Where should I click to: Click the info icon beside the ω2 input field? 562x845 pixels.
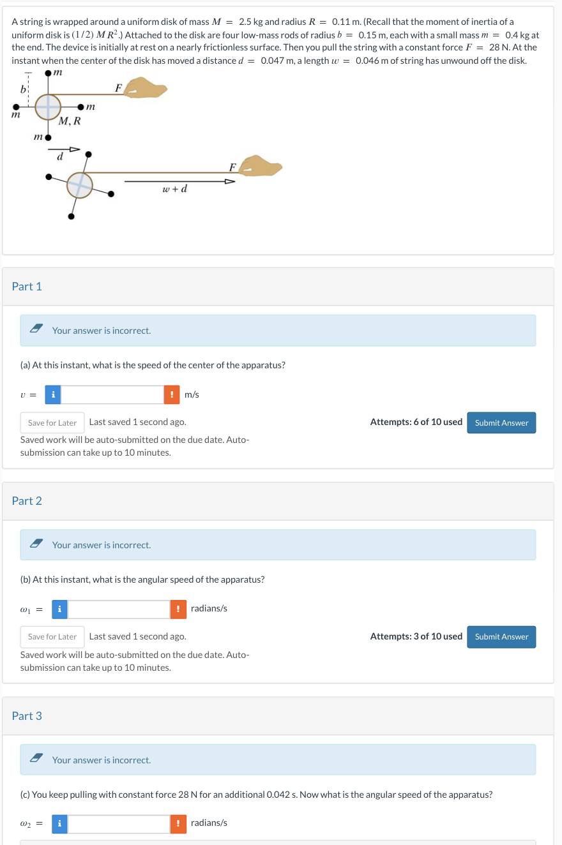coord(59,823)
